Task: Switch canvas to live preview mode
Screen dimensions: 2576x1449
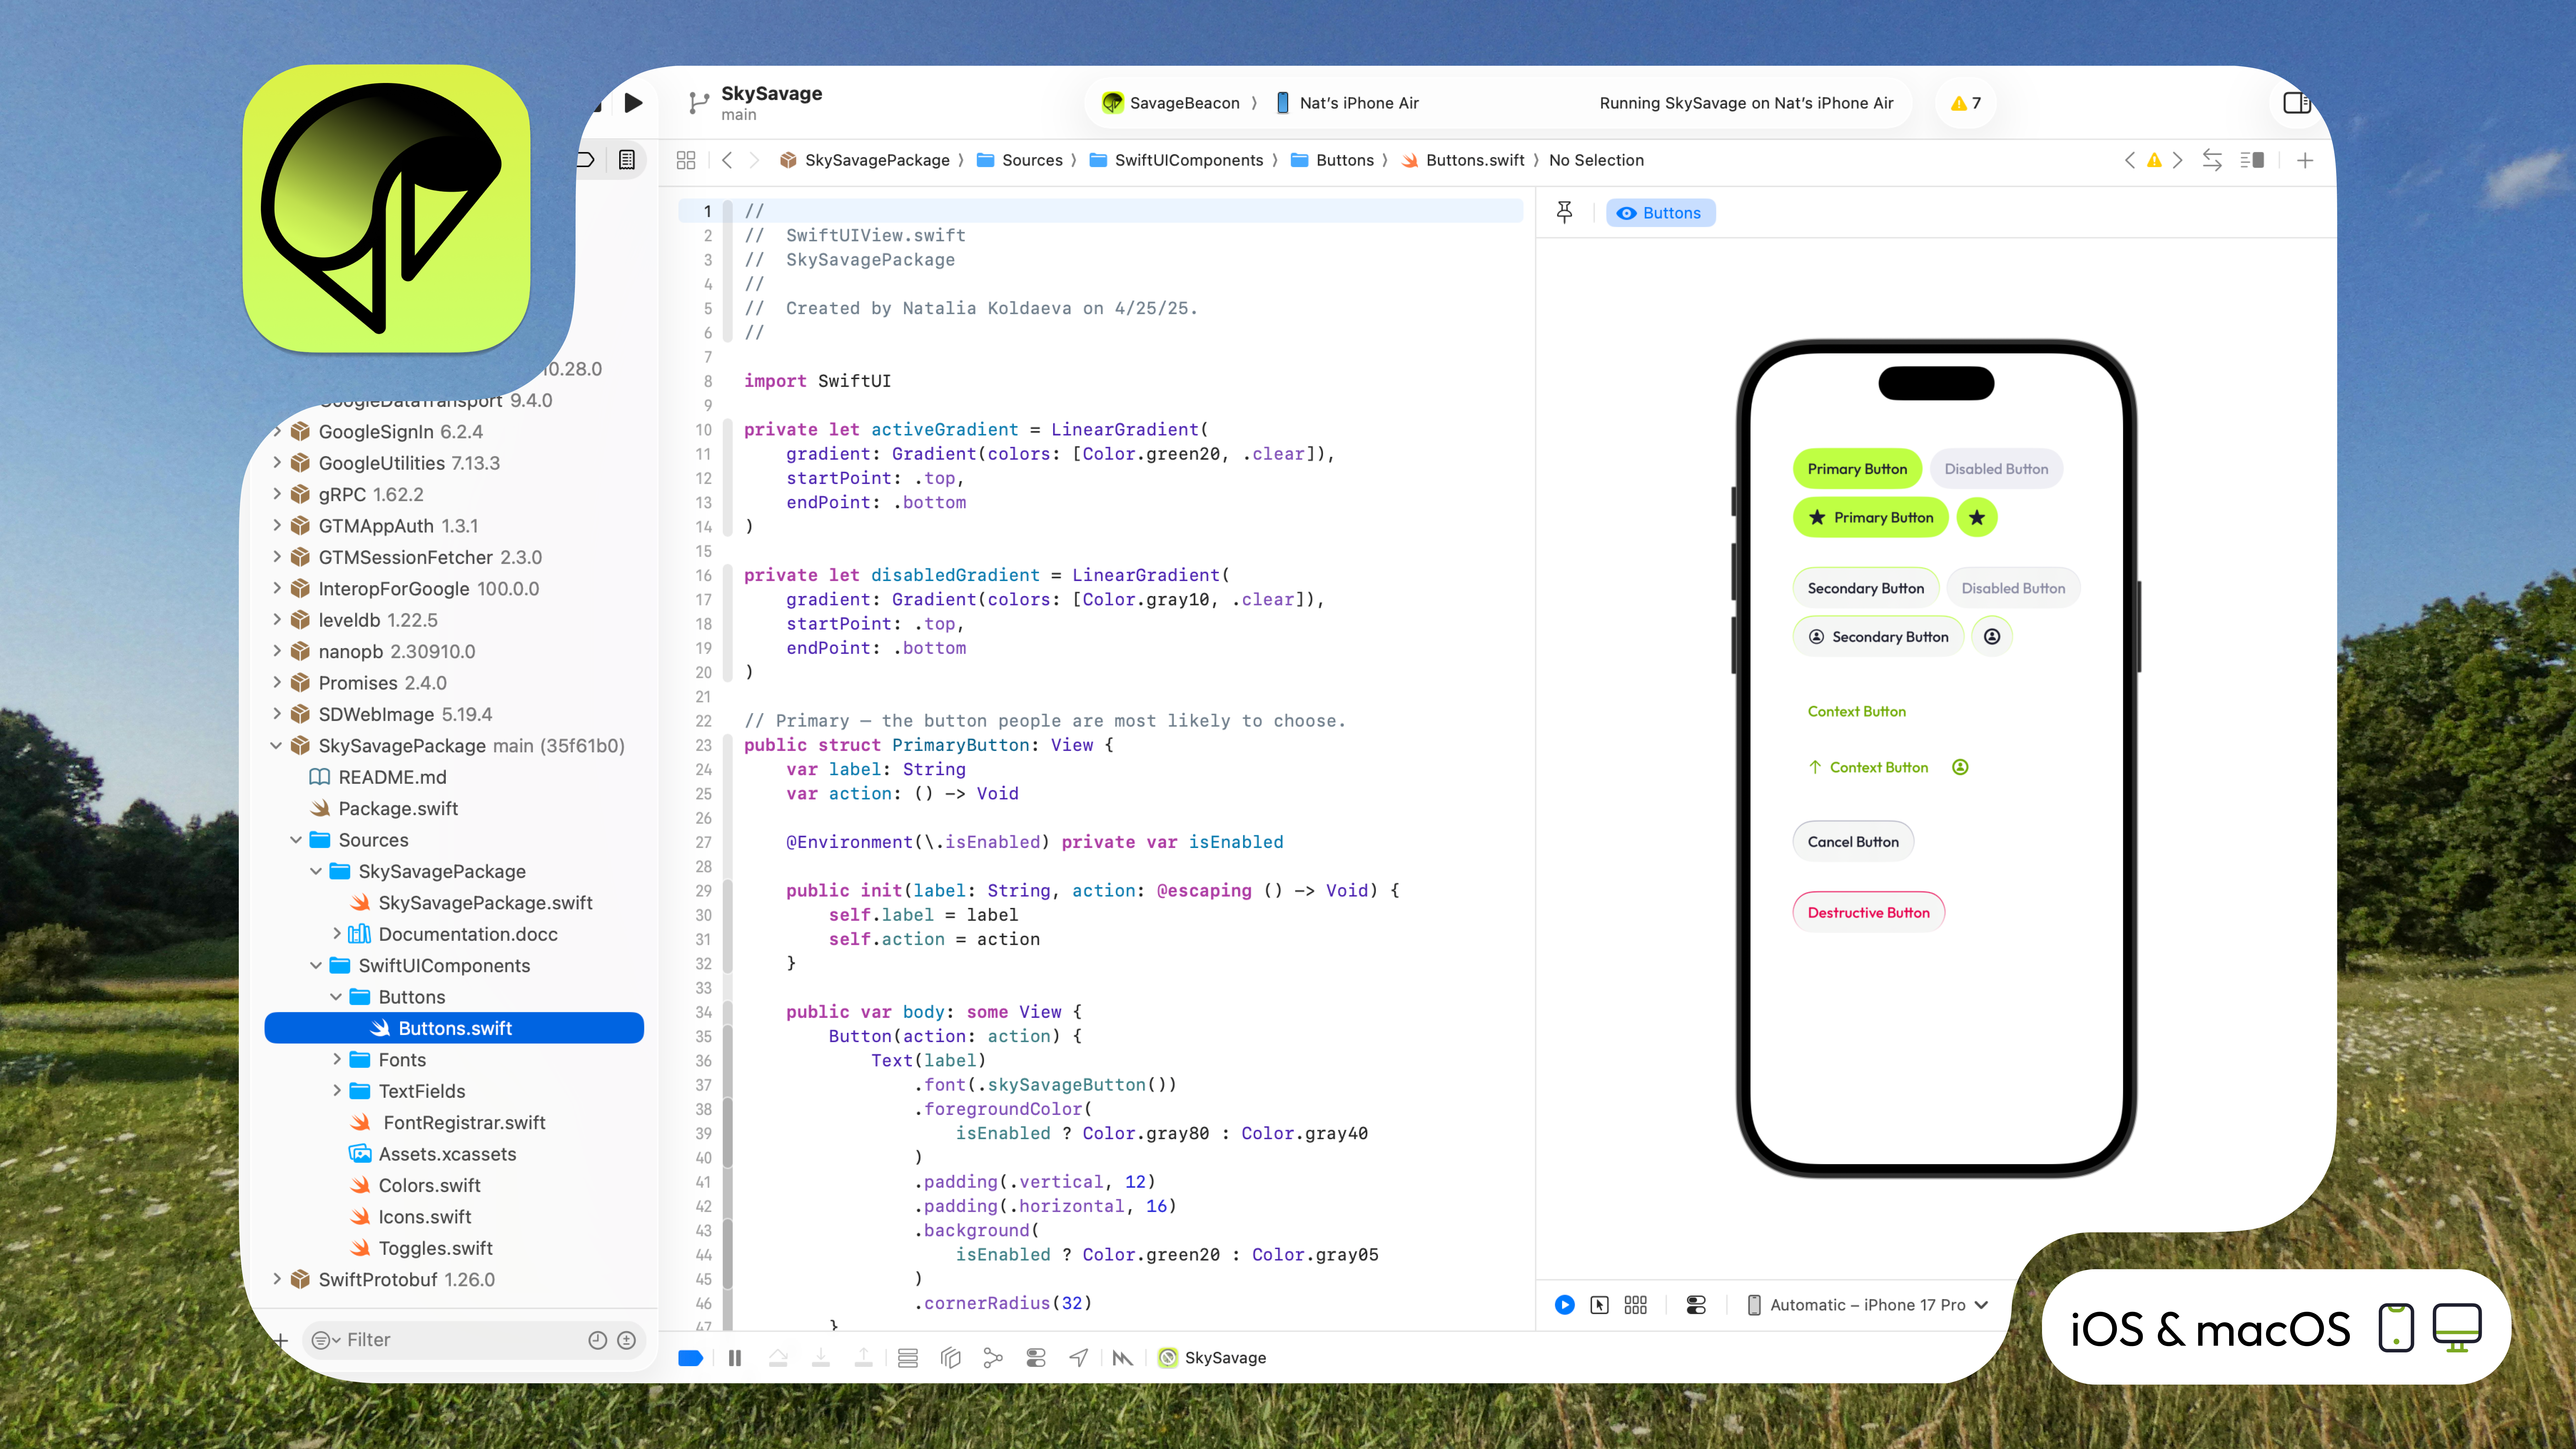Action: 1565,1305
